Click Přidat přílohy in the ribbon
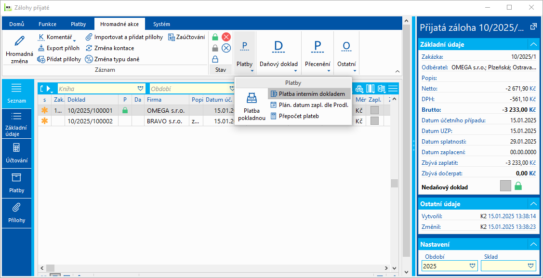 click(59, 59)
